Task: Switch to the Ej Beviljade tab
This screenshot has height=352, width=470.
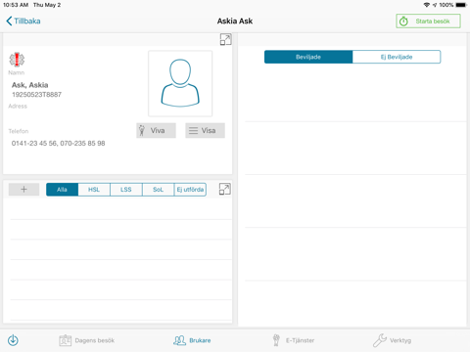Action: [x=397, y=57]
